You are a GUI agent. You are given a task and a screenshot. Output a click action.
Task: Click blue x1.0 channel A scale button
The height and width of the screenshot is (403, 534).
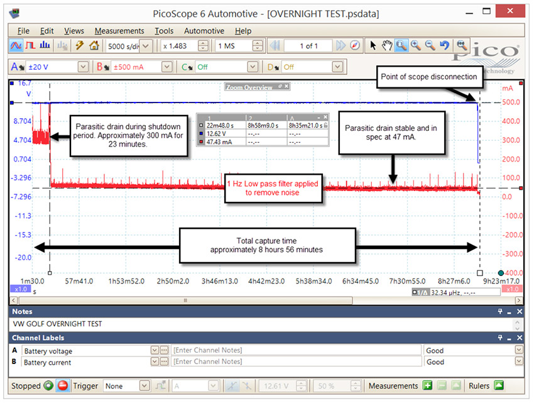point(21,289)
